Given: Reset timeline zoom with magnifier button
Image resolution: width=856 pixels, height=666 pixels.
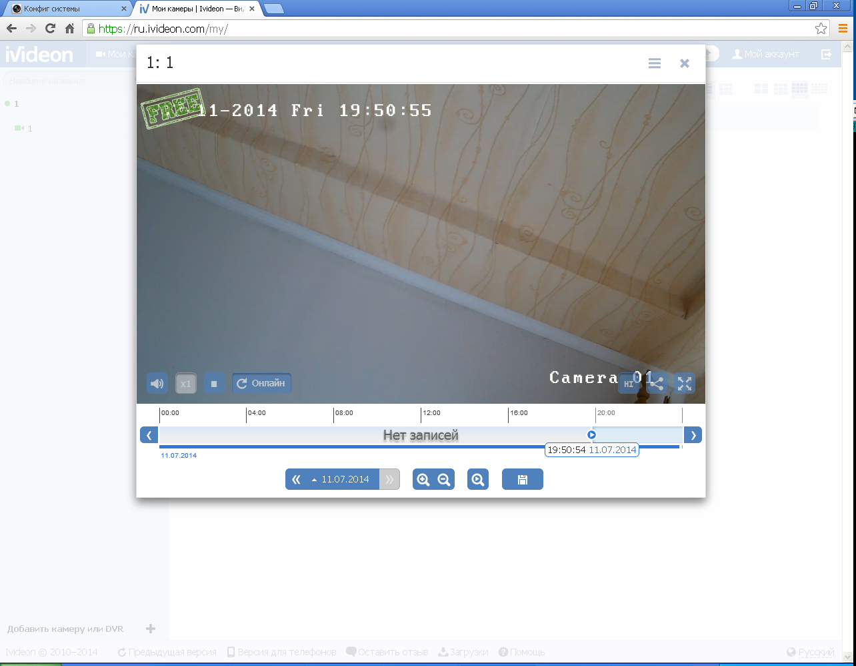Looking at the screenshot, I should click(478, 479).
